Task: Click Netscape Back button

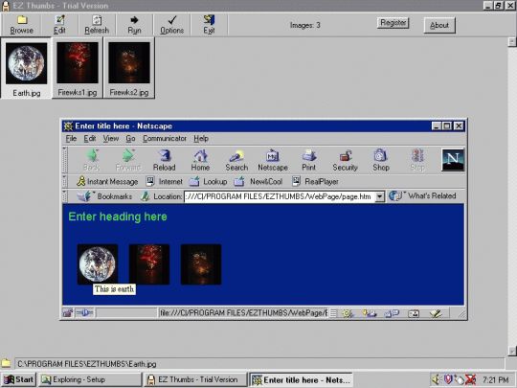Action: pos(92,160)
